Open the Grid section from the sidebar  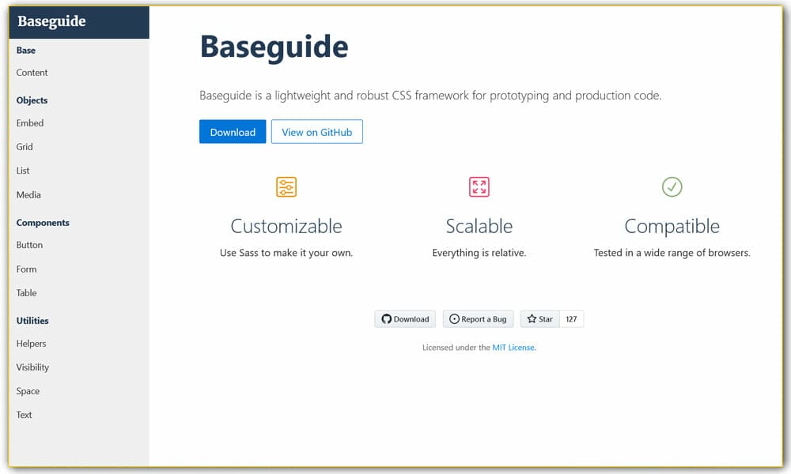(x=25, y=146)
